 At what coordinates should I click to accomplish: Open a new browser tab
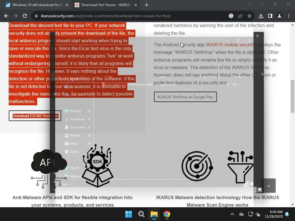[147, 5]
